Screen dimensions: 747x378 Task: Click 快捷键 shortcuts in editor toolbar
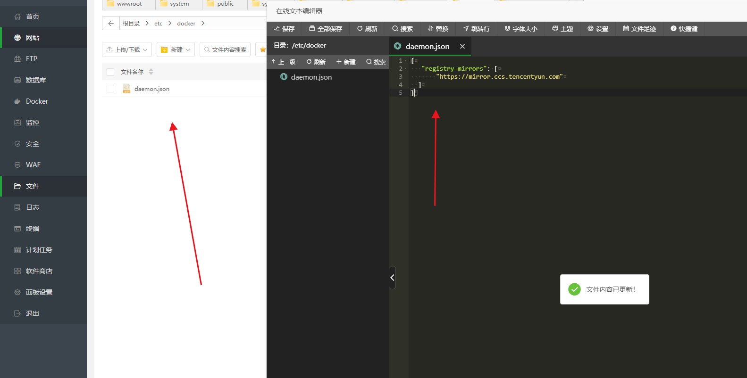pyautogui.click(x=684, y=29)
